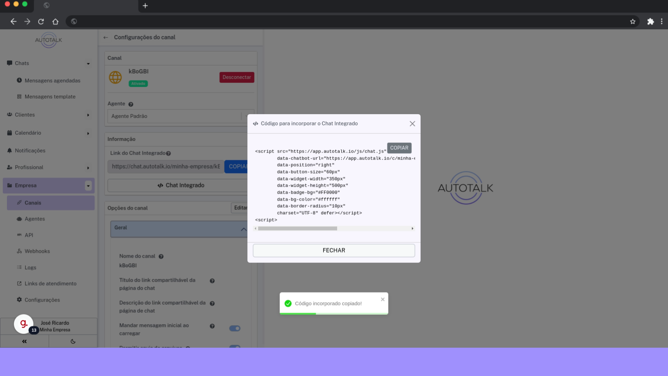Go back with the Configurações do canal arrow

[x=106, y=37]
